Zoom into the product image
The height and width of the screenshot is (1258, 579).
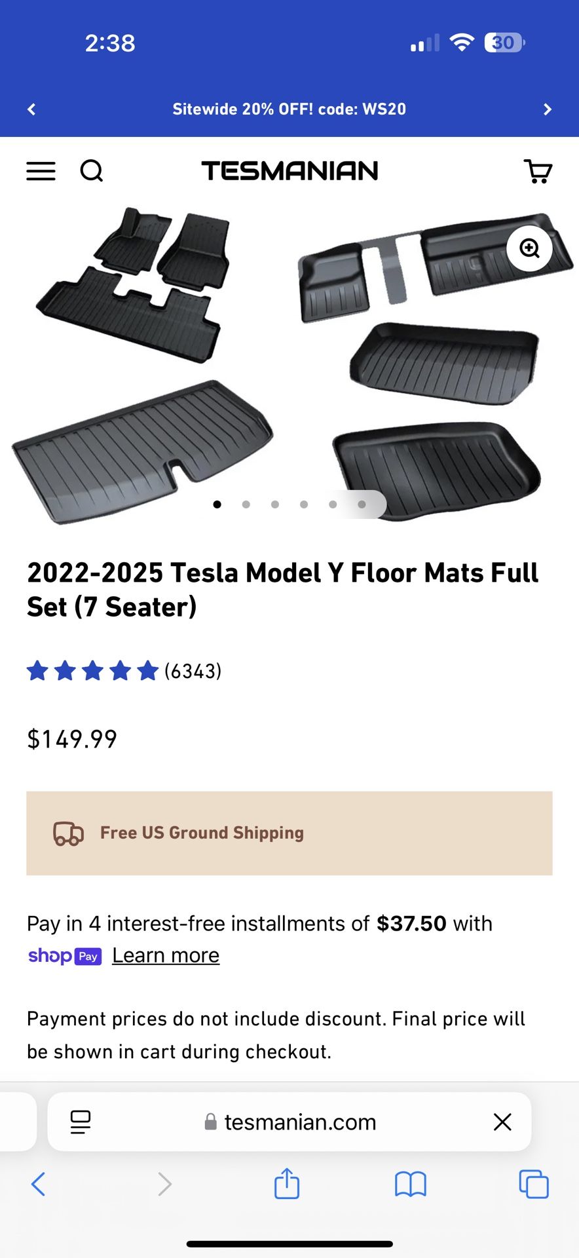point(529,248)
